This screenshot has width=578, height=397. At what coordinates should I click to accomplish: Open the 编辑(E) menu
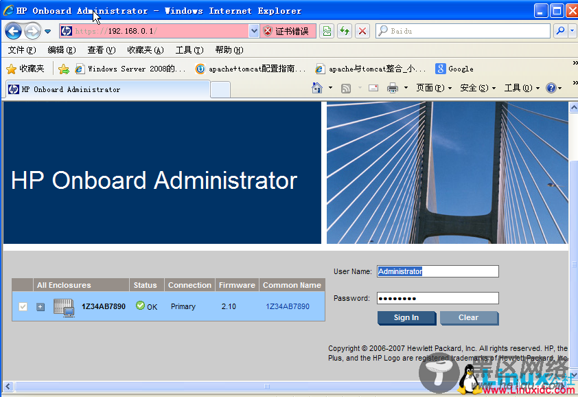[62, 50]
